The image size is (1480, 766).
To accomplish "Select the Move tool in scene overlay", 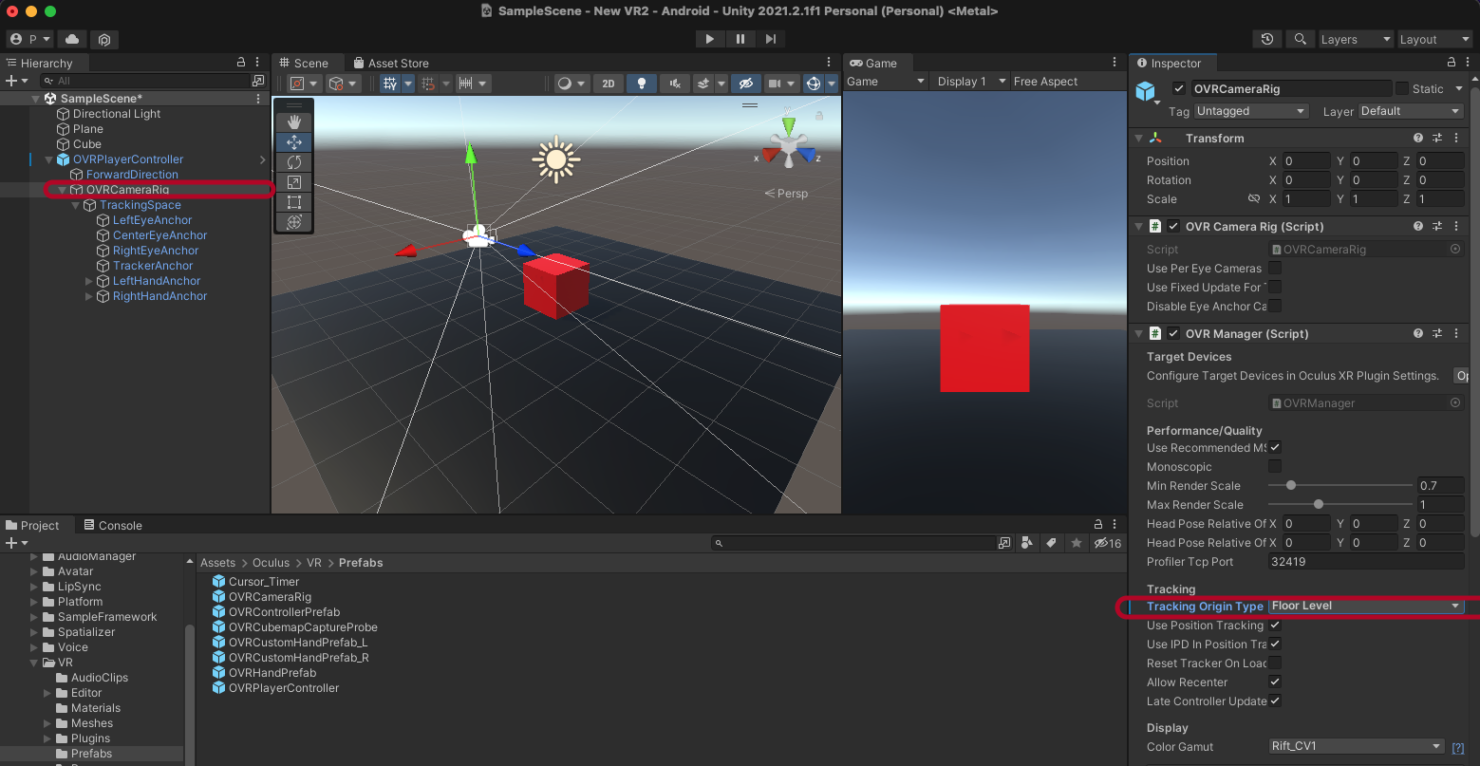I will (x=294, y=142).
